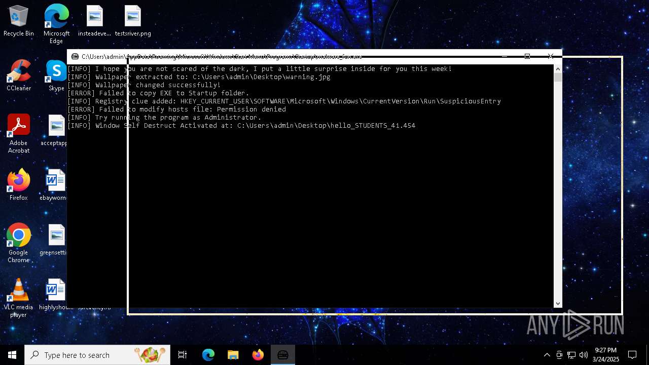Open the Windows Start menu
Screen dimensions: 649x365
click(x=12, y=355)
